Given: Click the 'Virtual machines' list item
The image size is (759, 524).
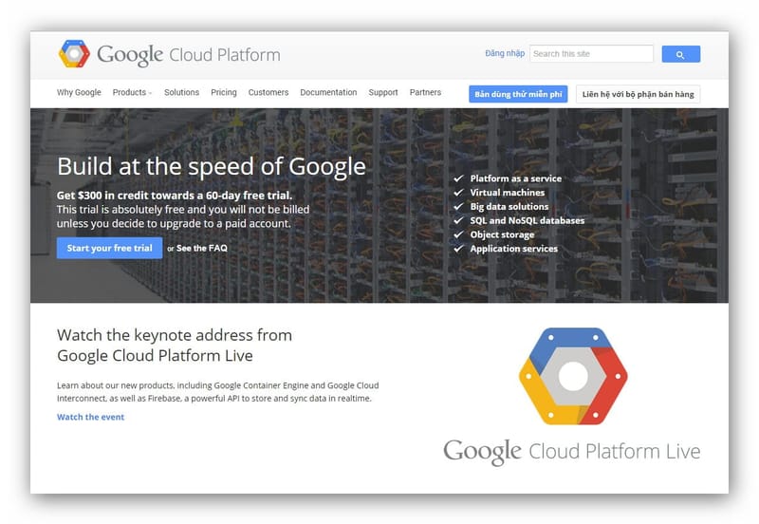Looking at the screenshot, I should click(507, 193).
